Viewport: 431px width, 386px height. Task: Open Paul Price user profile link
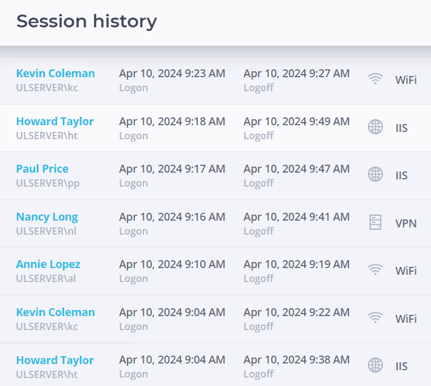click(42, 169)
